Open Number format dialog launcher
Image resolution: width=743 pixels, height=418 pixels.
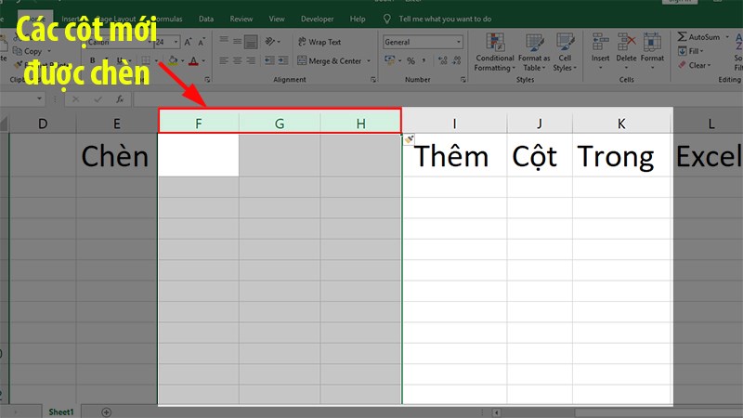click(x=463, y=80)
